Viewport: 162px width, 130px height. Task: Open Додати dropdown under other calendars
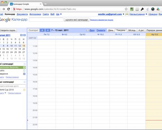tap(5, 93)
